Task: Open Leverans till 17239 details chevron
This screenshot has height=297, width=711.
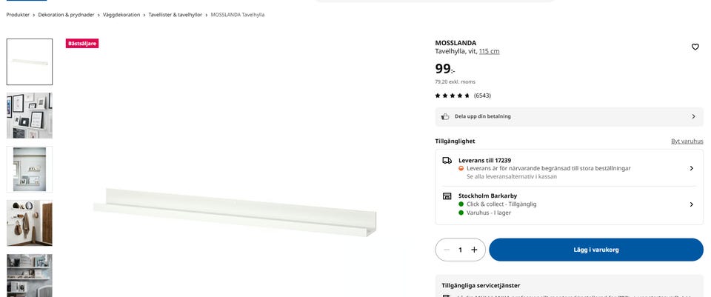Action: 692,168
